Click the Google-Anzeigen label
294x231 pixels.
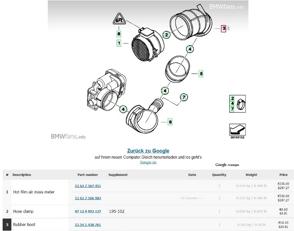[227, 165]
